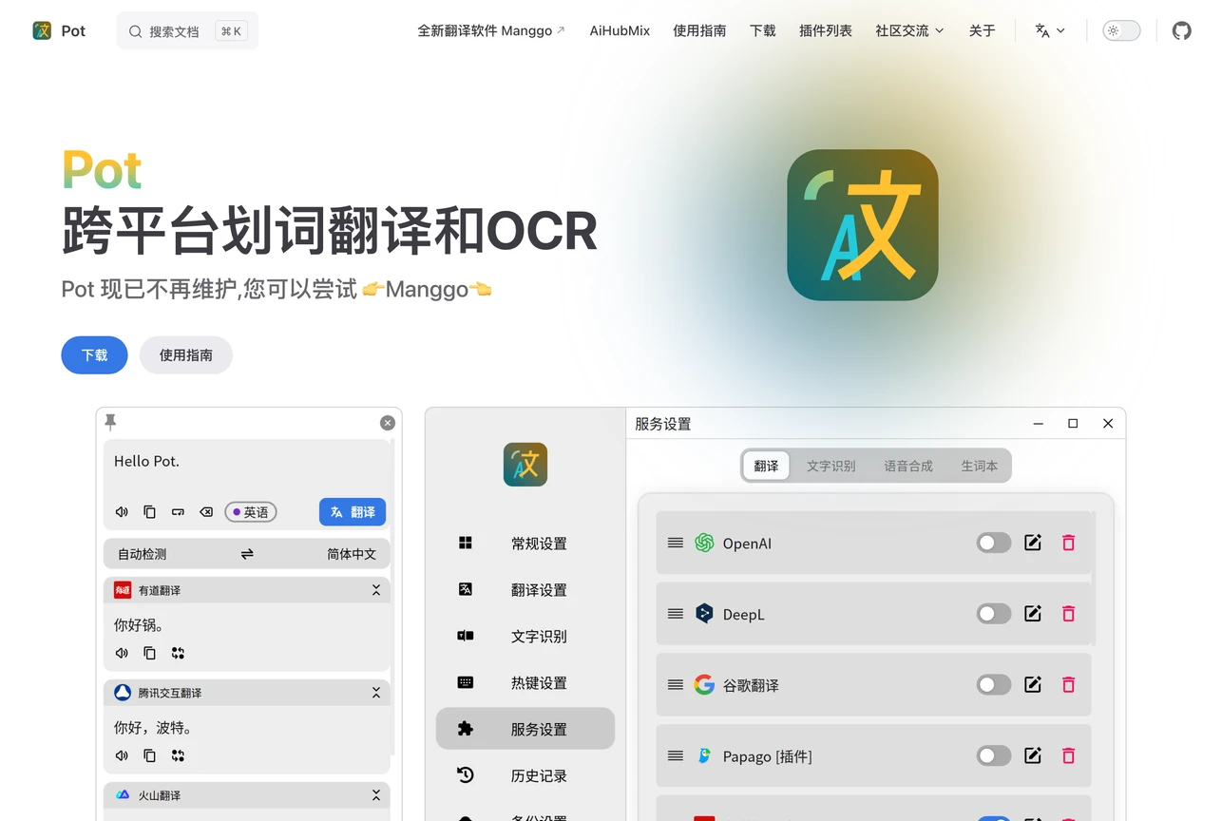This screenshot has width=1222, height=821.
Task: Click the red 有道 logo in the result header
Action: point(122,590)
